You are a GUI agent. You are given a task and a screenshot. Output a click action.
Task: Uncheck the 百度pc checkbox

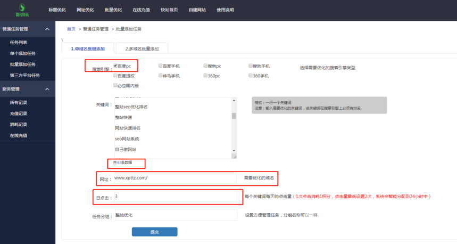[115, 66]
